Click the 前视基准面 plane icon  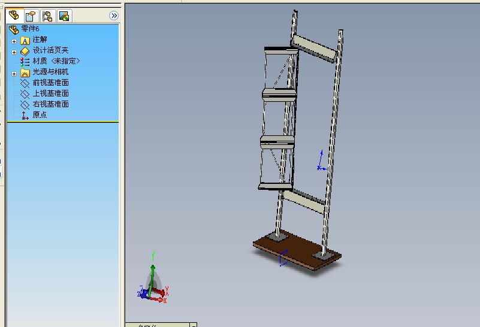[x=25, y=83]
